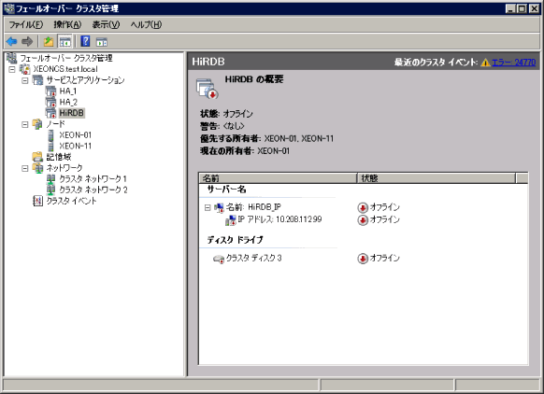544x394 pixels.
Task: Click the HA_1 service icon in tree
Action: click(50, 91)
